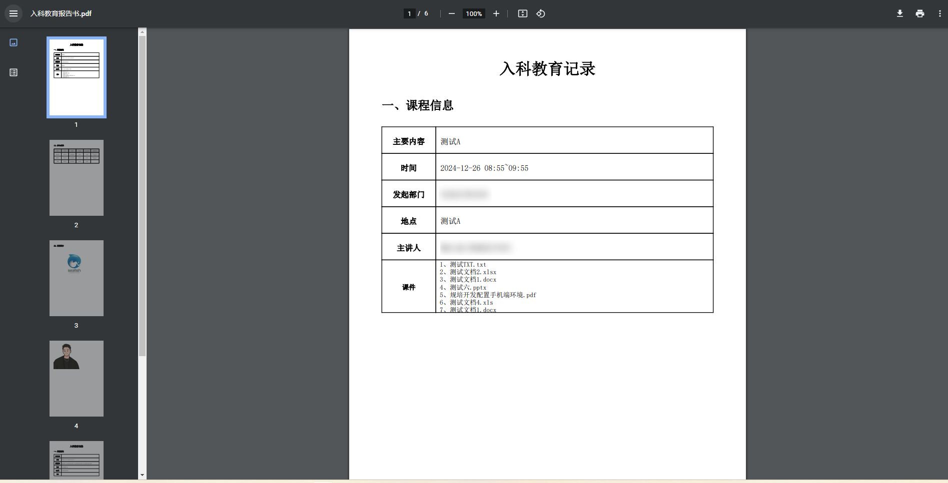Click the 入科教育记录 title text
This screenshot has height=483, width=948.
[547, 69]
